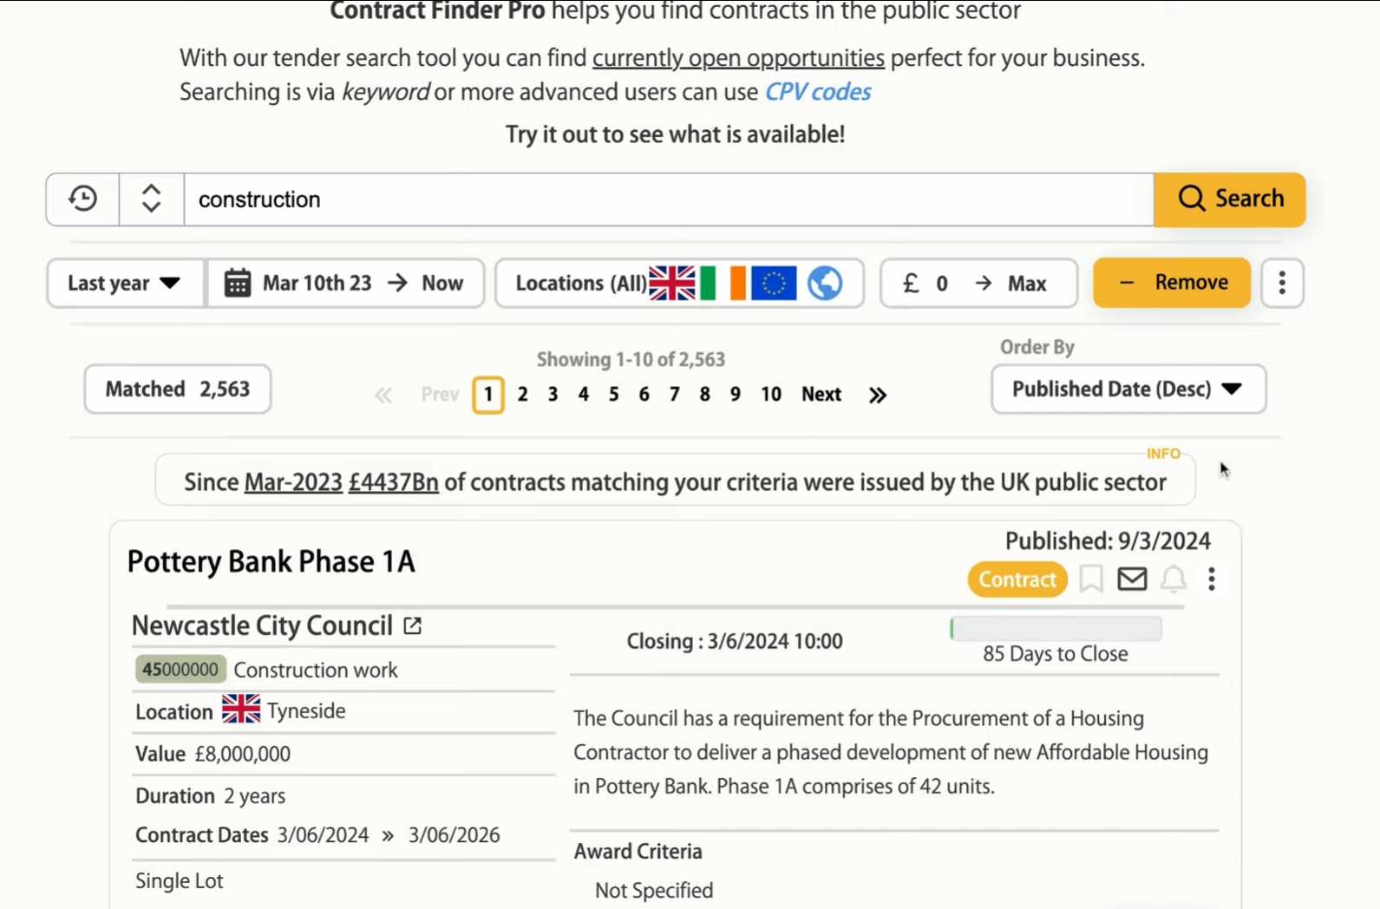This screenshot has width=1380, height=909.
Task: Select the UK flag location filter
Action: (671, 283)
